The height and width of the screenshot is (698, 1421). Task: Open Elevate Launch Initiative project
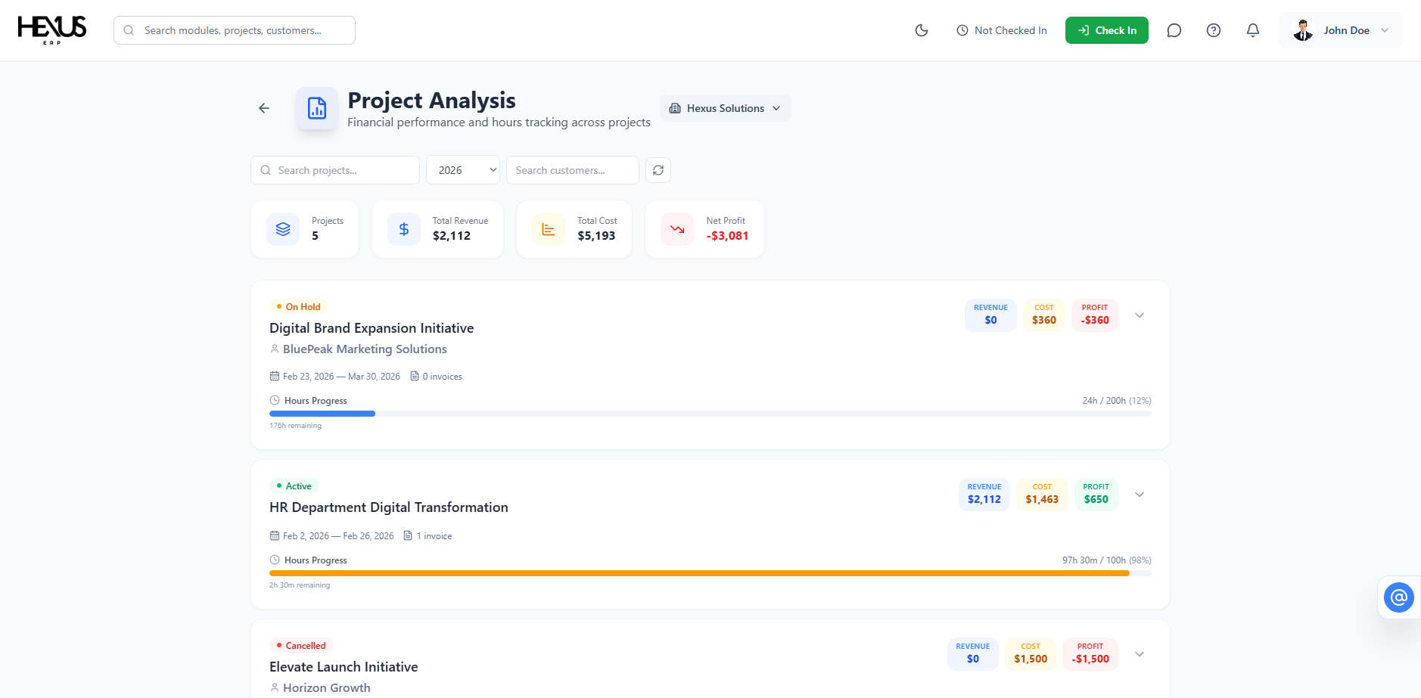point(344,667)
